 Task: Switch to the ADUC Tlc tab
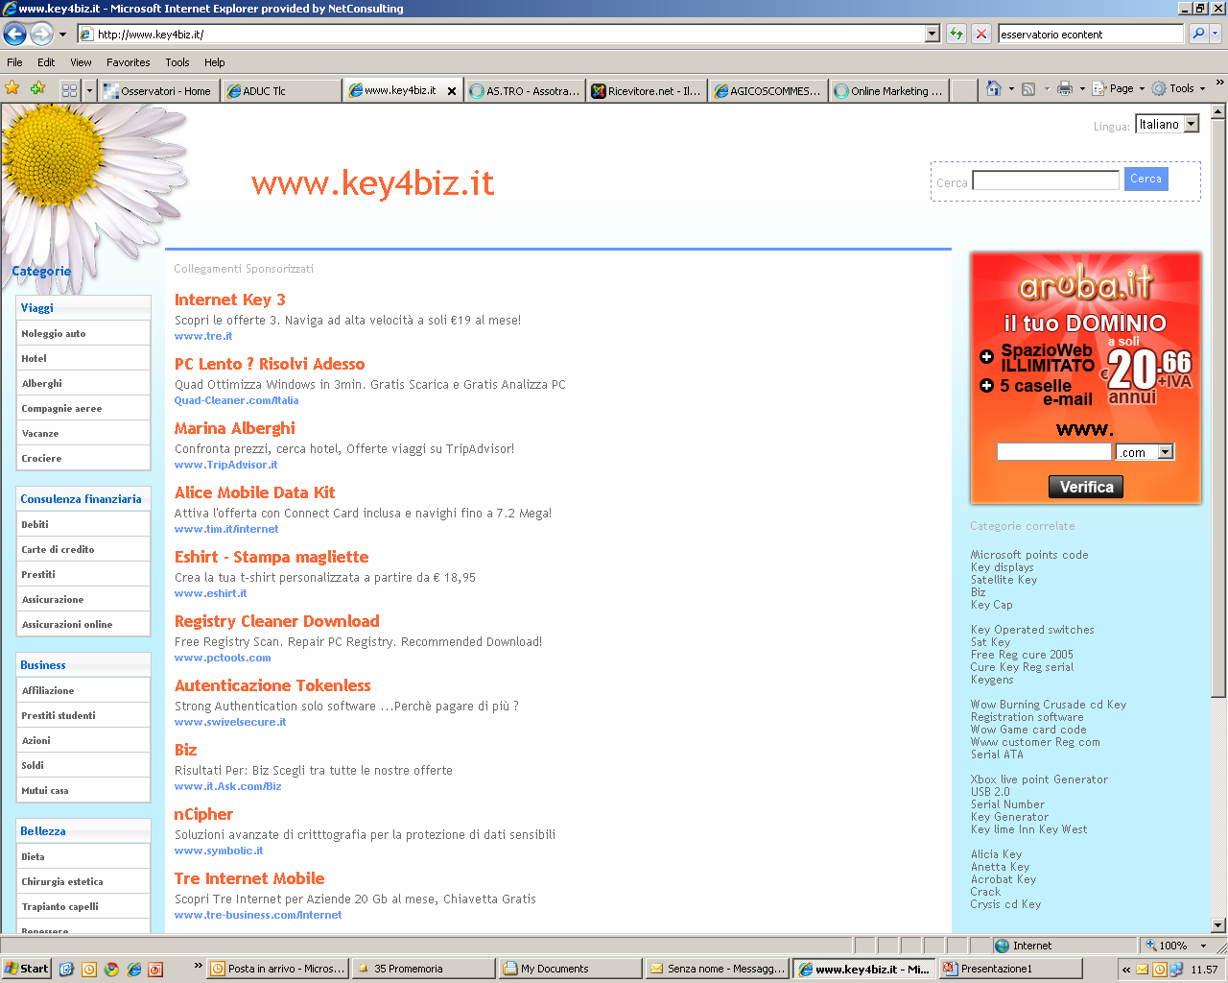click(x=281, y=91)
